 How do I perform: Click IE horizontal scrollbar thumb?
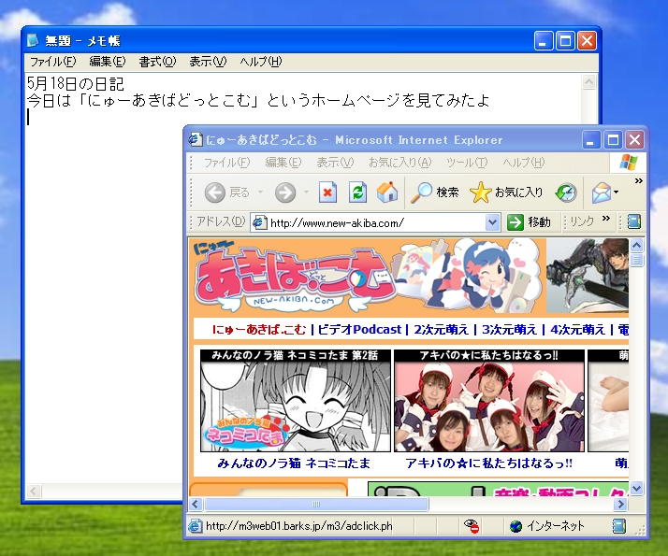[316, 505]
